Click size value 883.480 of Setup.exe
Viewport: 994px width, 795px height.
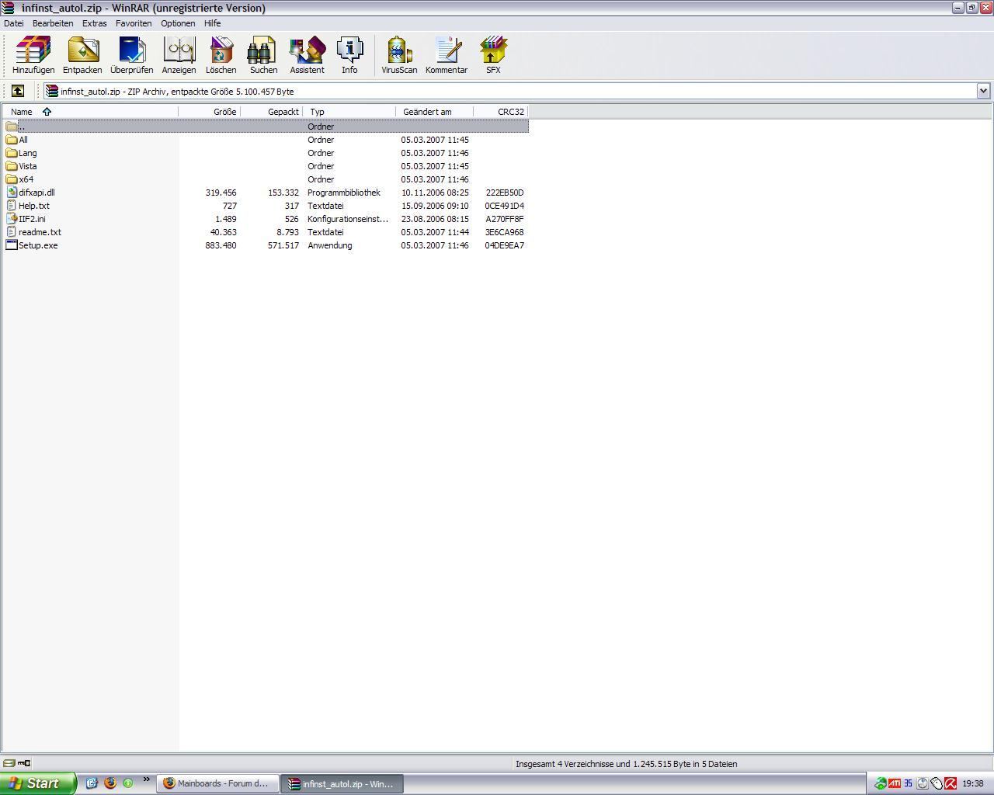[221, 245]
